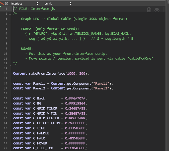Click the '*/' comment end on line 12

[x=15, y=63]
